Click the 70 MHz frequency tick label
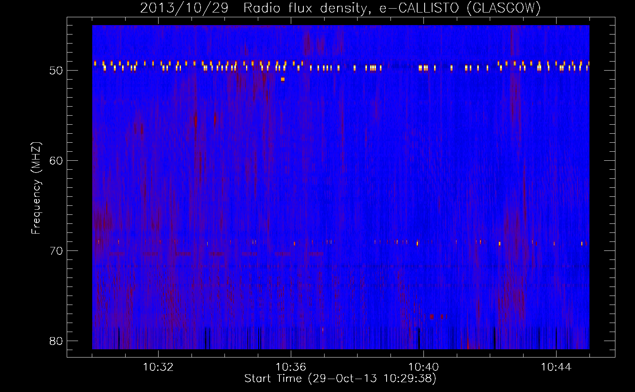 tap(56, 251)
